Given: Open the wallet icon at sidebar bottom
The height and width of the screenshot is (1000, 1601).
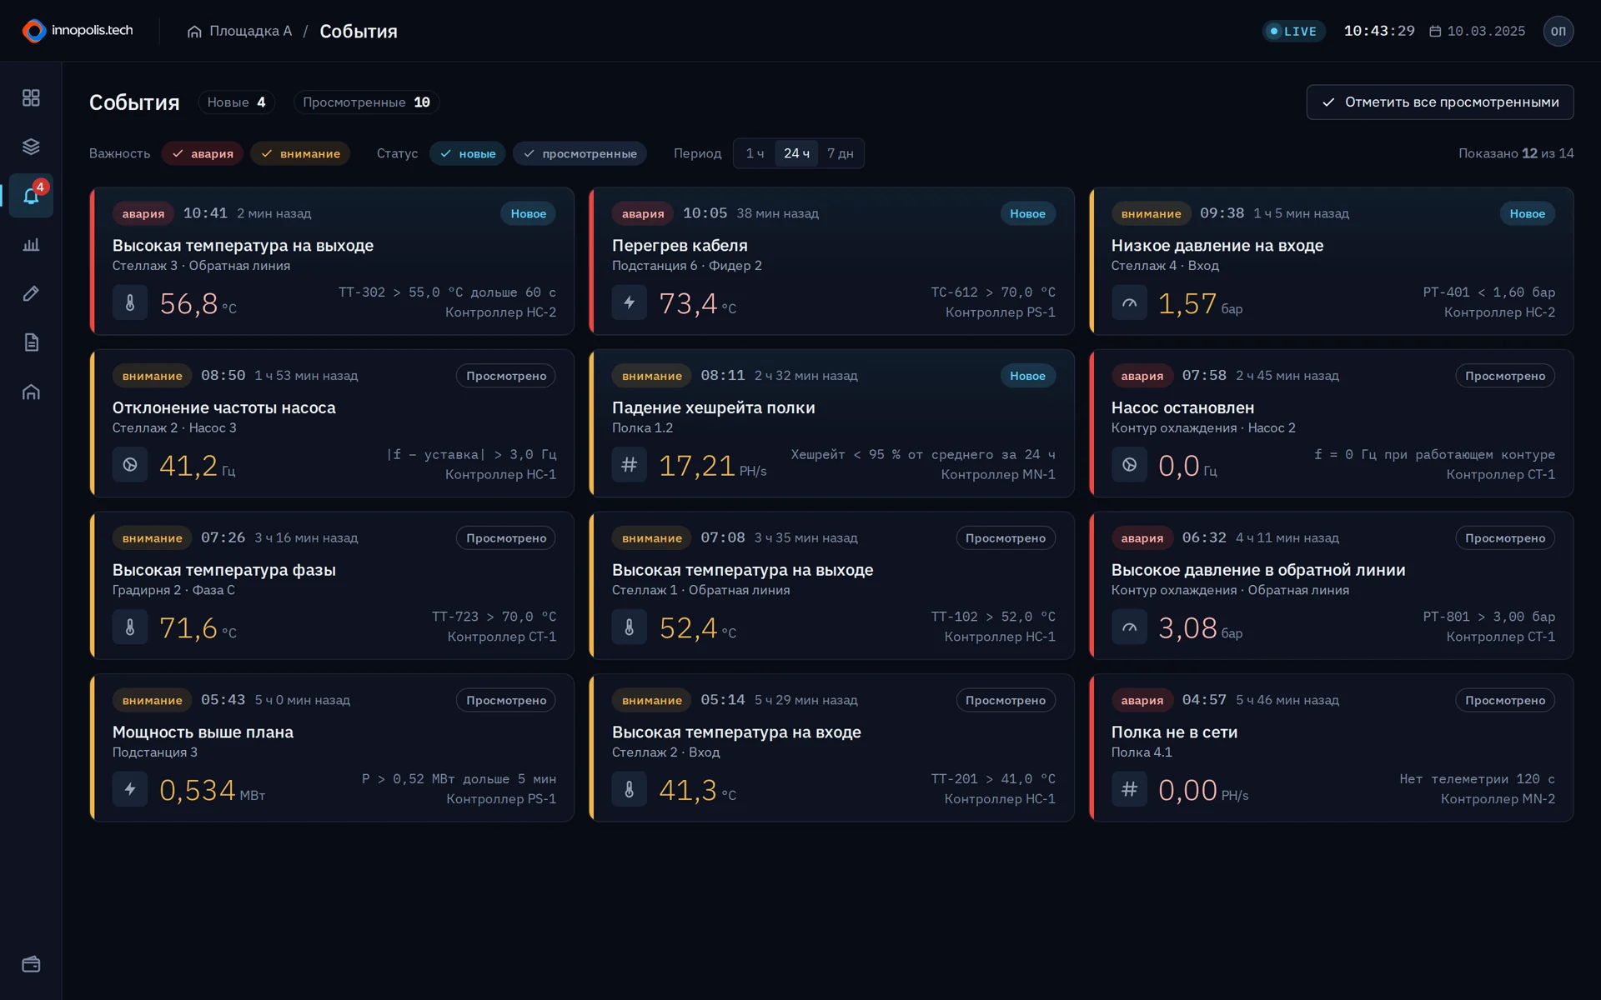Looking at the screenshot, I should point(31,964).
